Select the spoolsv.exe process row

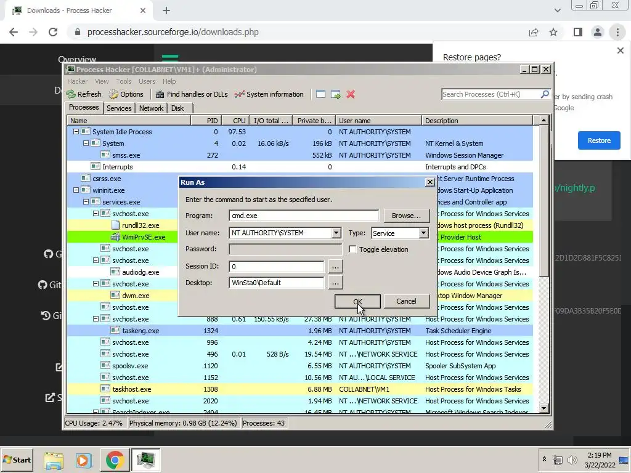(300, 366)
